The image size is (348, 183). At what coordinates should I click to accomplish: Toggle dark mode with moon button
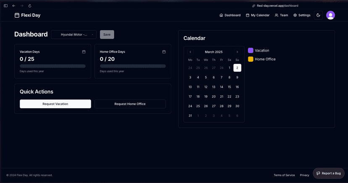pos(318,15)
